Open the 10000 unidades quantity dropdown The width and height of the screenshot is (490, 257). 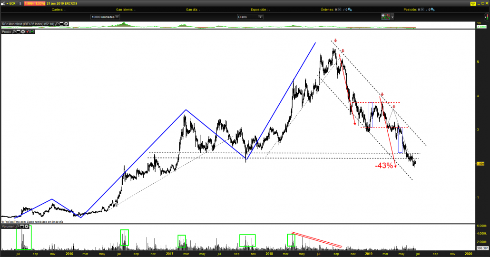pyautogui.click(x=105, y=17)
